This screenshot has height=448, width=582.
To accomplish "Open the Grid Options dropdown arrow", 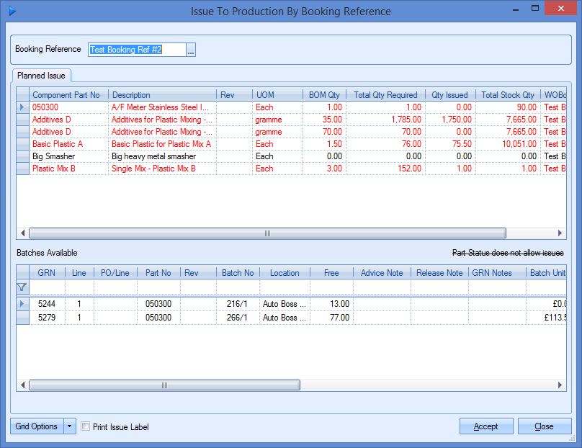I will pyautogui.click(x=70, y=426).
